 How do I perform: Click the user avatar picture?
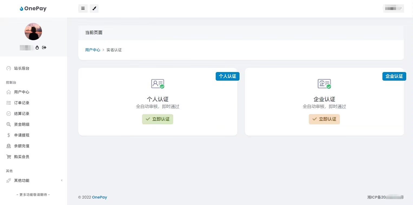(33, 31)
